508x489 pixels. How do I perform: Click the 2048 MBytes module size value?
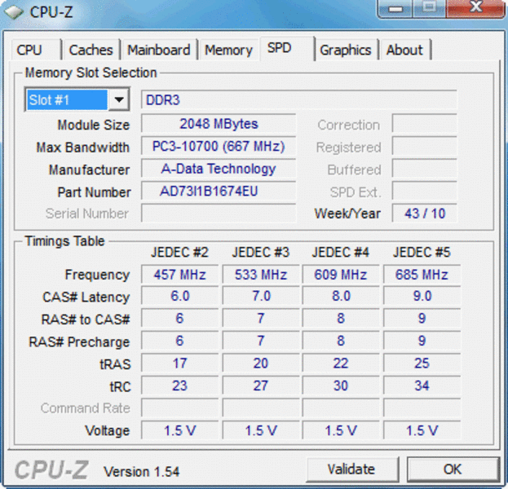[x=219, y=123]
